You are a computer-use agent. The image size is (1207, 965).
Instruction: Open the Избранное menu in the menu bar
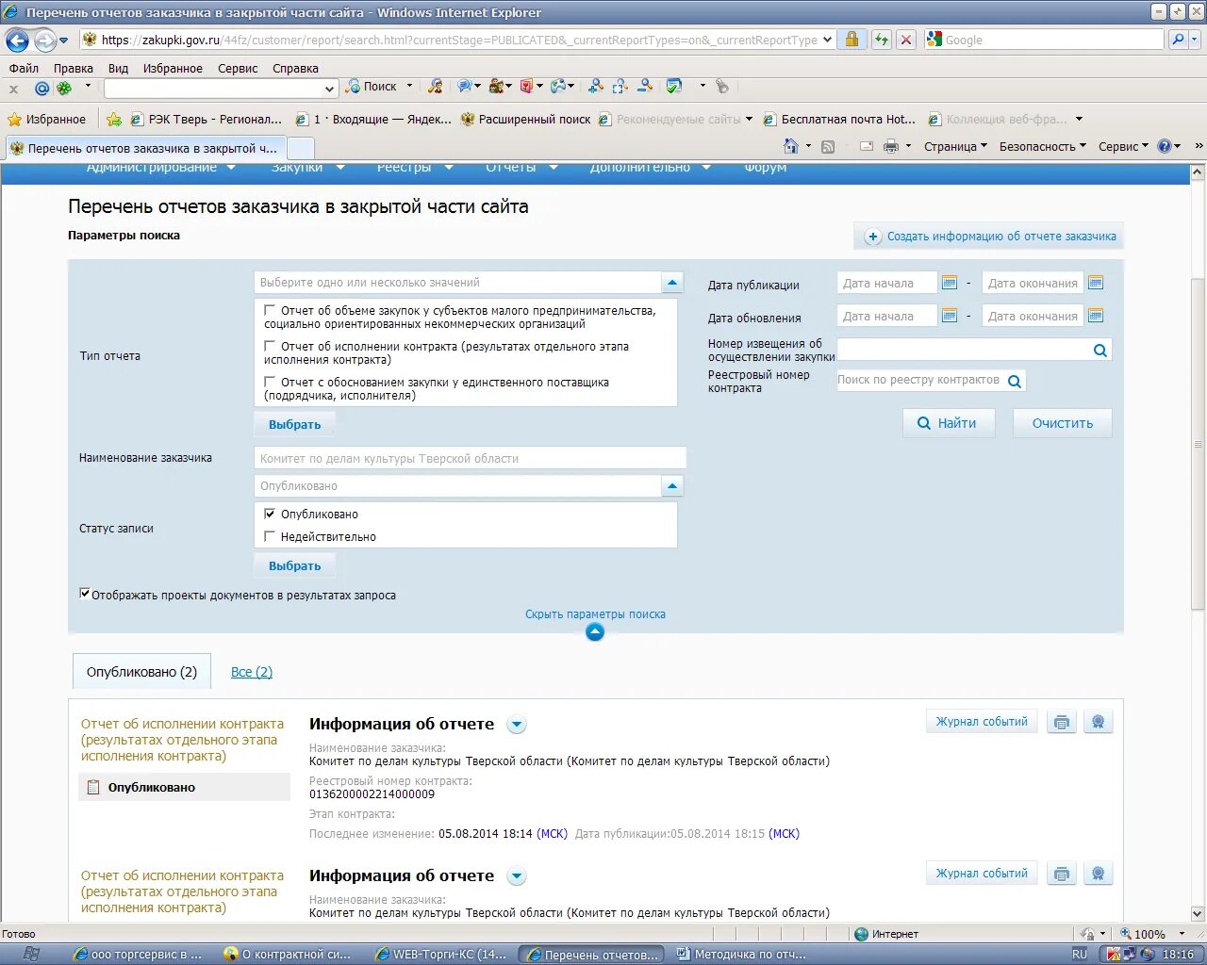point(173,68)
